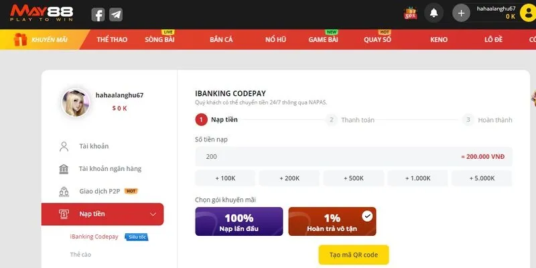Go to the Thể thao menu
536x268 pixels.
[112, 40]
